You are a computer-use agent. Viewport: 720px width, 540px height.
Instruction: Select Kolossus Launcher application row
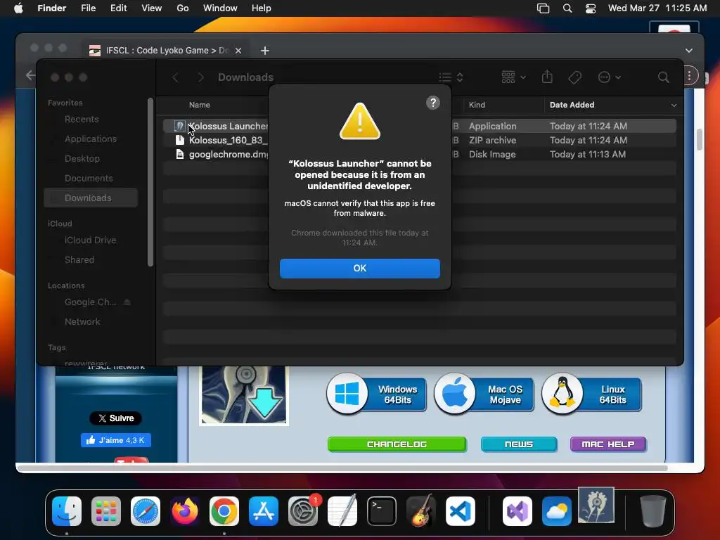click(419, 126)
